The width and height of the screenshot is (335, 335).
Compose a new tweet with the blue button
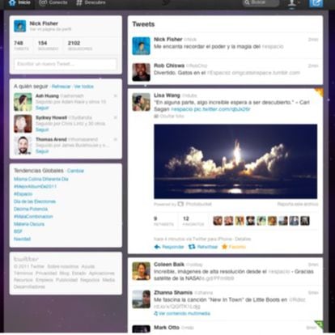pos(316,3)
